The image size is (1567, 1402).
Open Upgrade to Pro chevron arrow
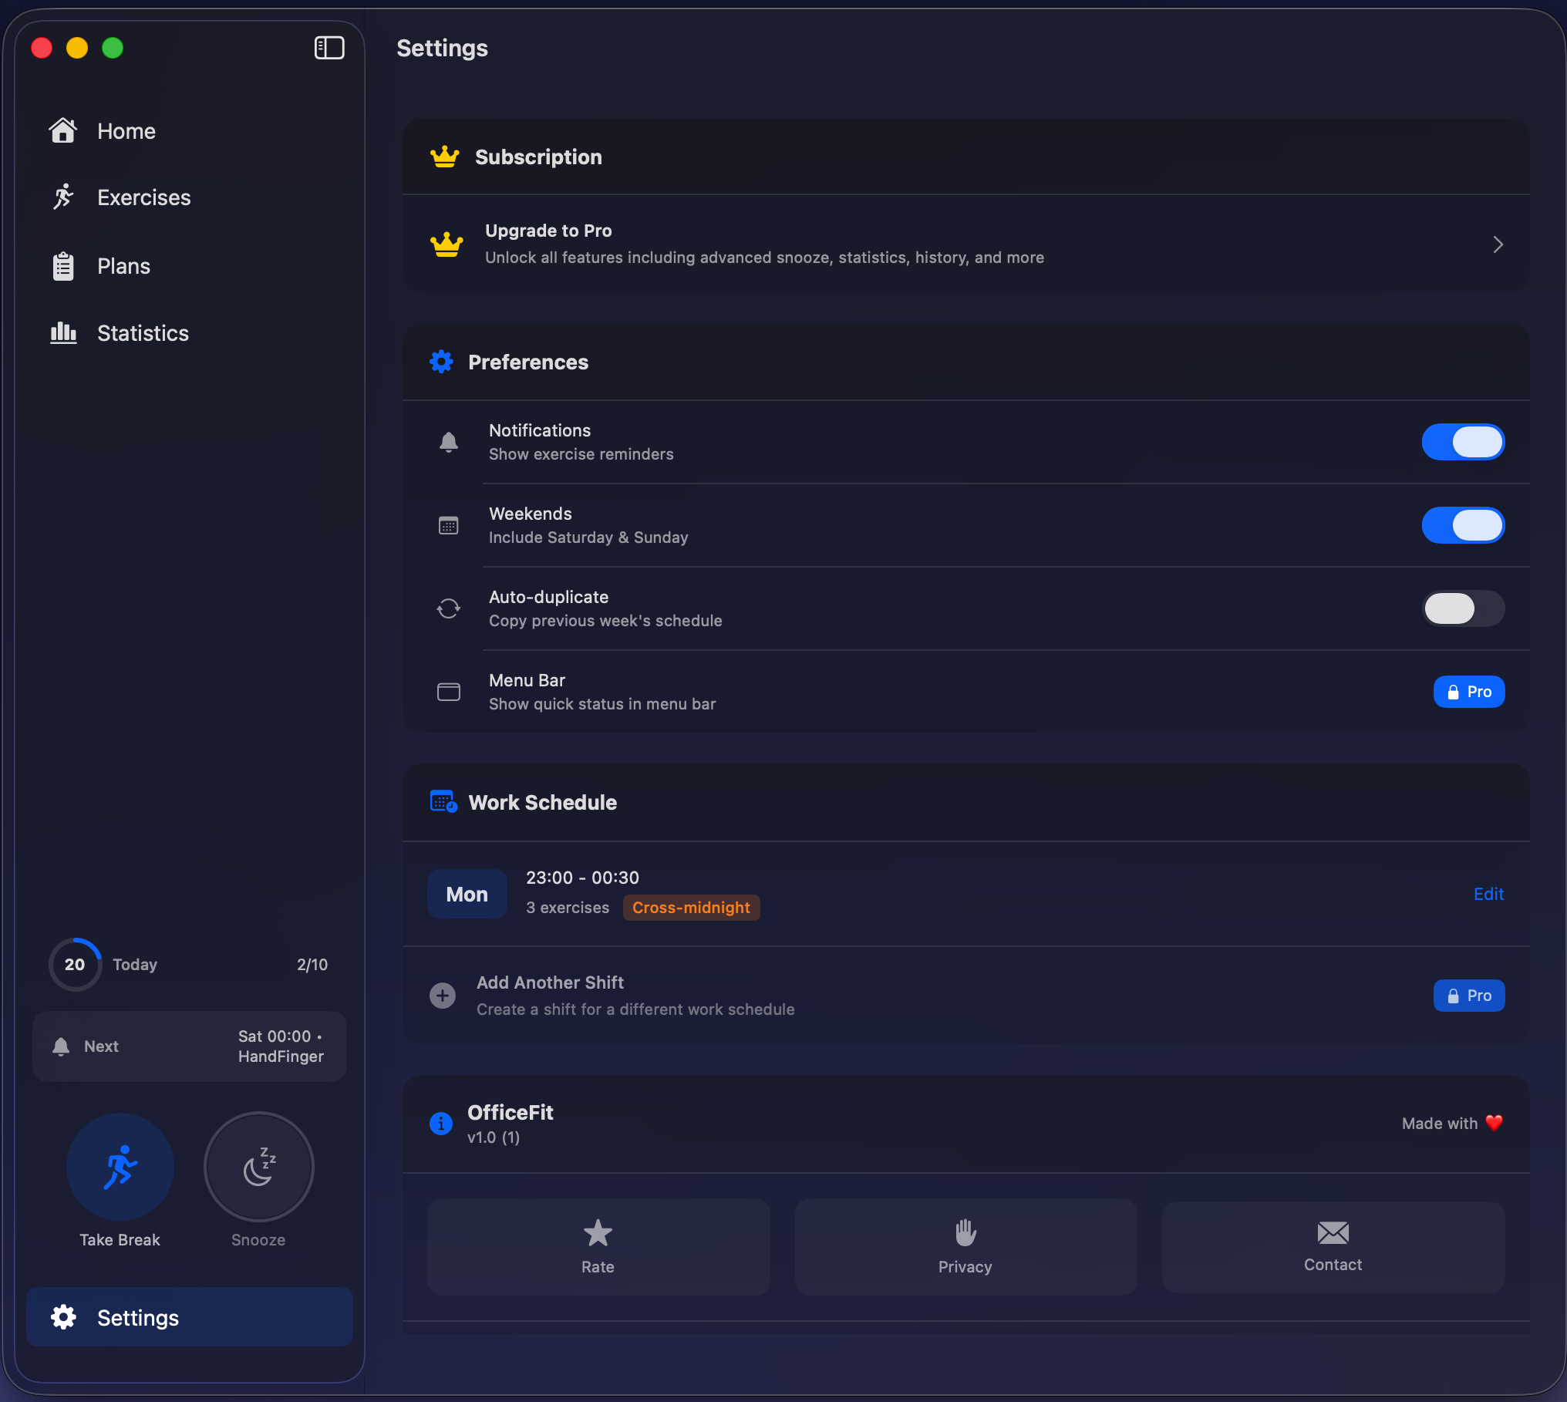1498,244
